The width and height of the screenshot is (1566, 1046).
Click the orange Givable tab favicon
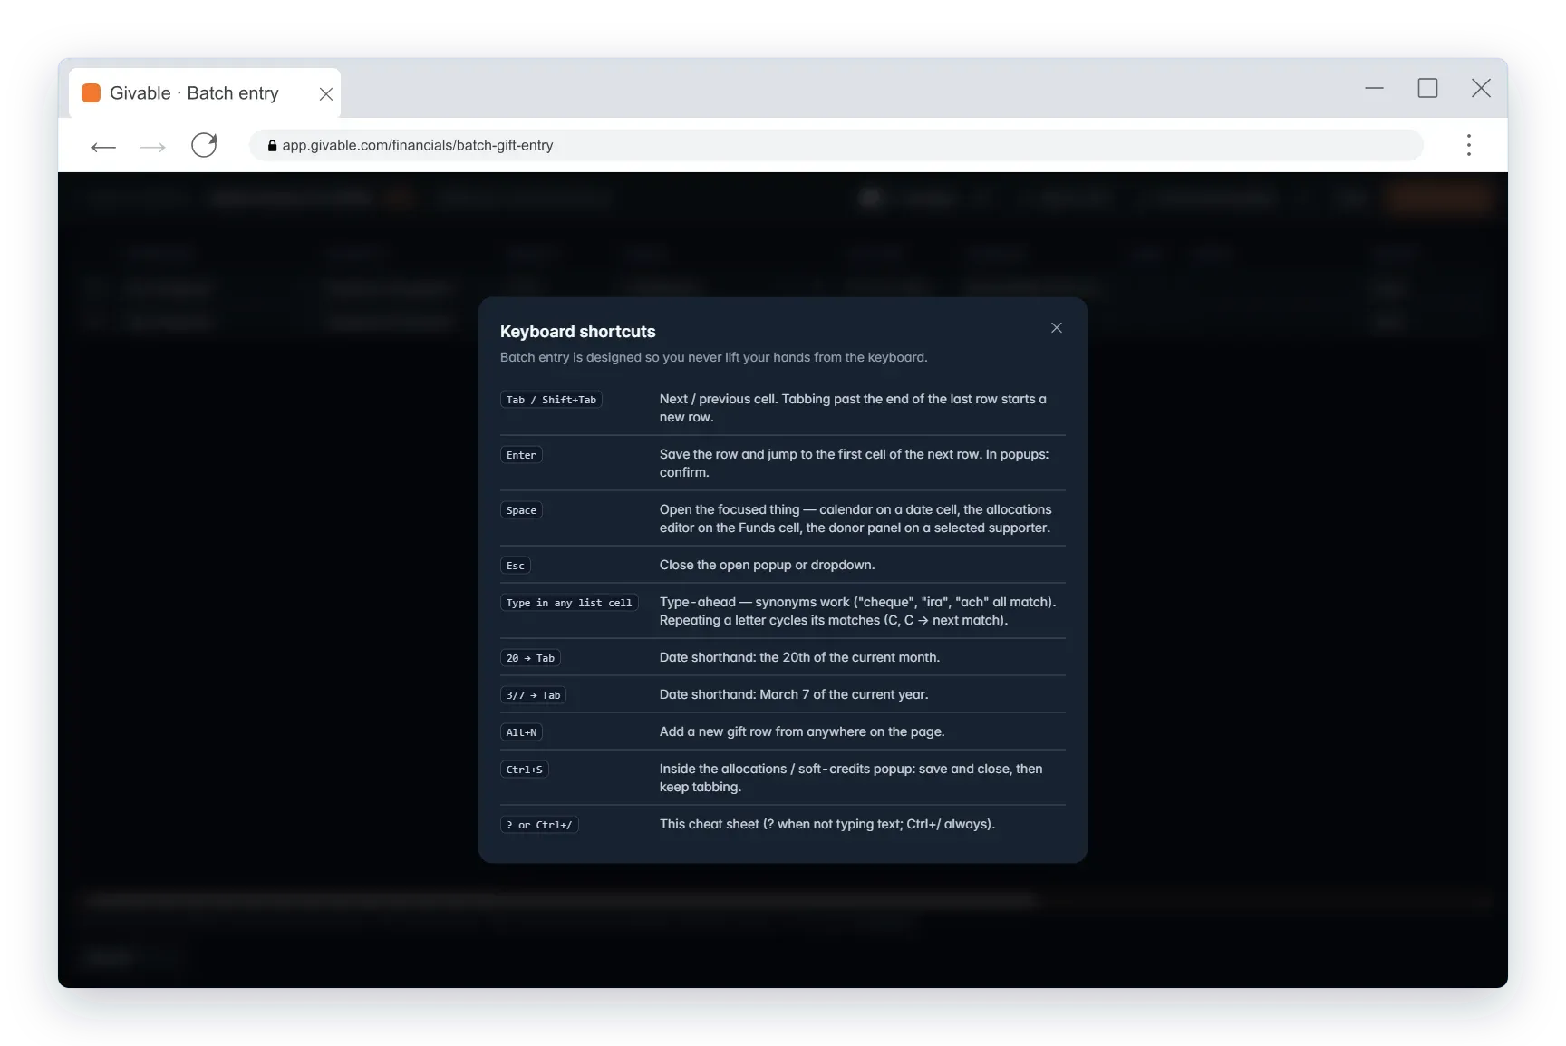[91, 93]
